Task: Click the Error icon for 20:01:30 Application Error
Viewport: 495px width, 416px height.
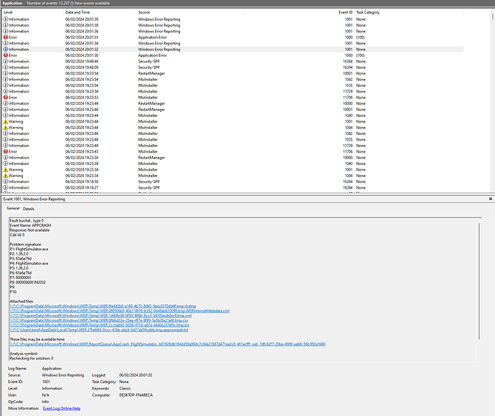Action: (6, 55)
